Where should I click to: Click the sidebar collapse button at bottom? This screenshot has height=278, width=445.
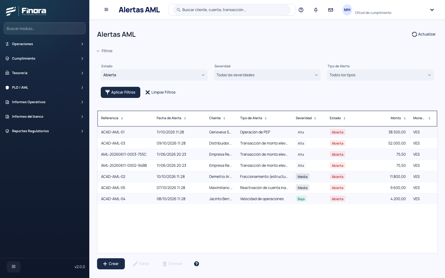14,267
